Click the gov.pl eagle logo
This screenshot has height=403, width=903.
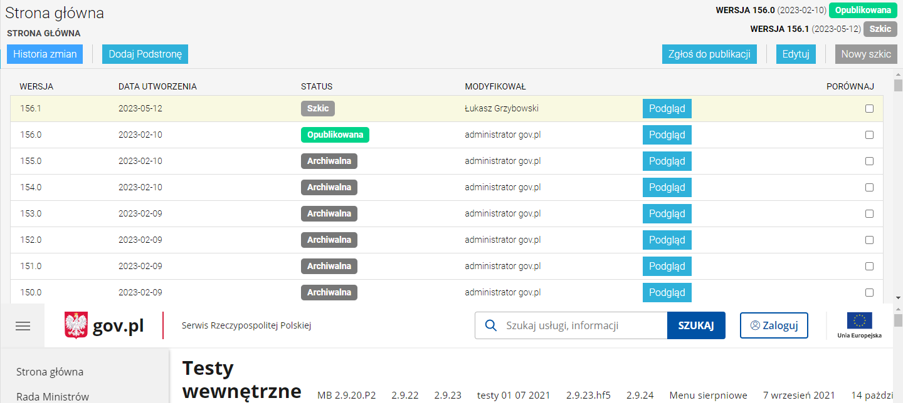coord(76,325)
